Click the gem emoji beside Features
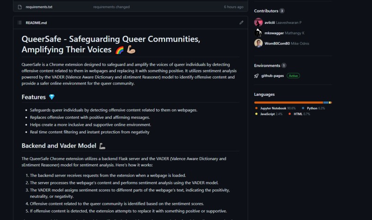The height and width of the screenshot is (220, 372). tap(52, 97)
